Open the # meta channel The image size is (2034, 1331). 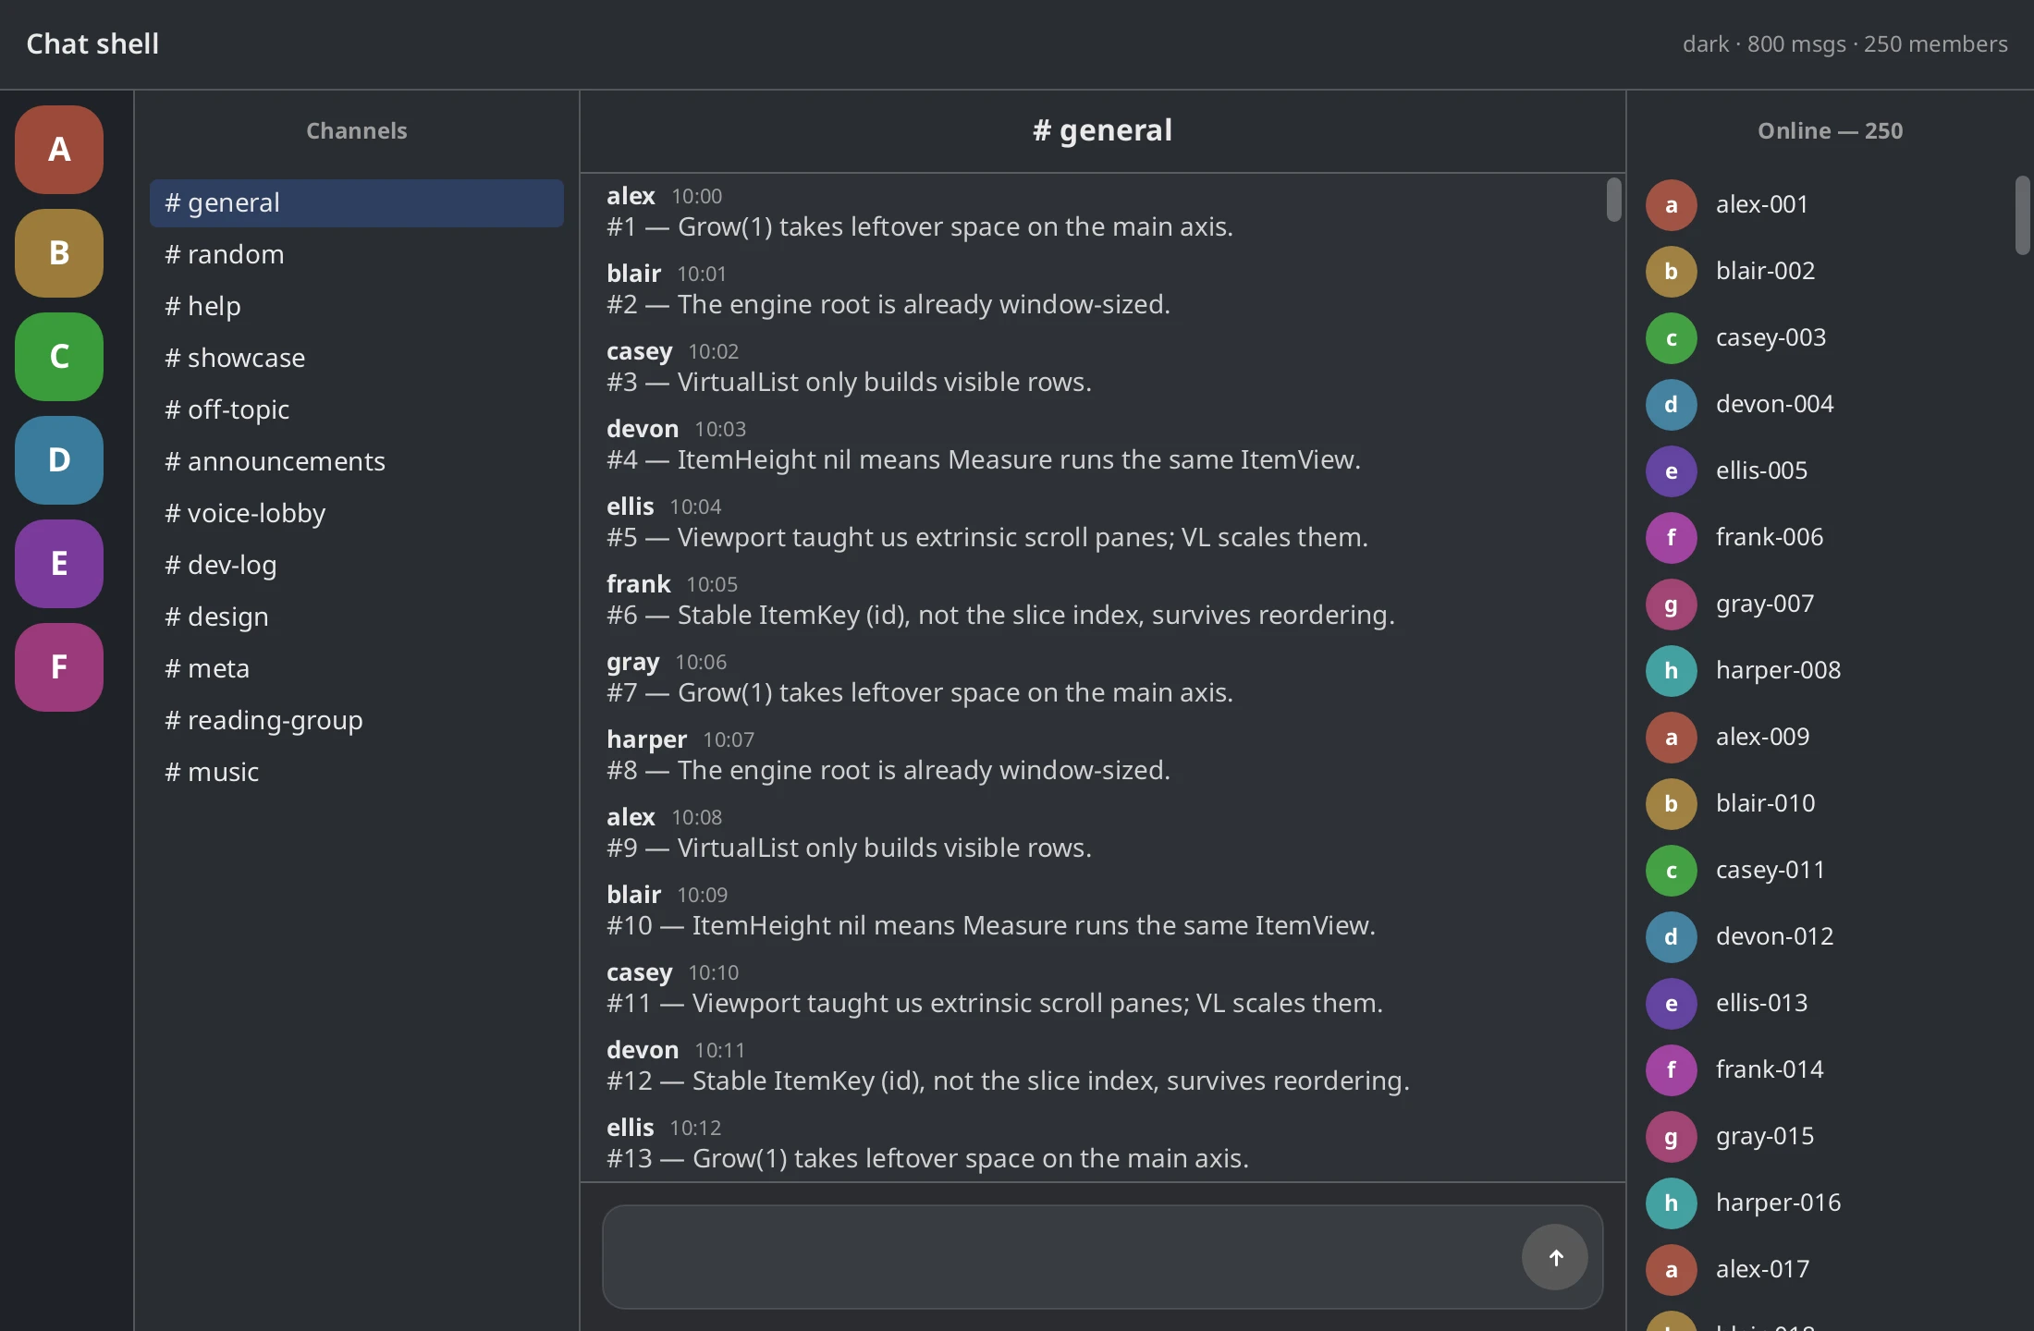(357, 669)
